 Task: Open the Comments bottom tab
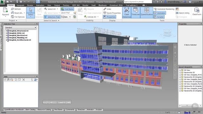point(70,110)
